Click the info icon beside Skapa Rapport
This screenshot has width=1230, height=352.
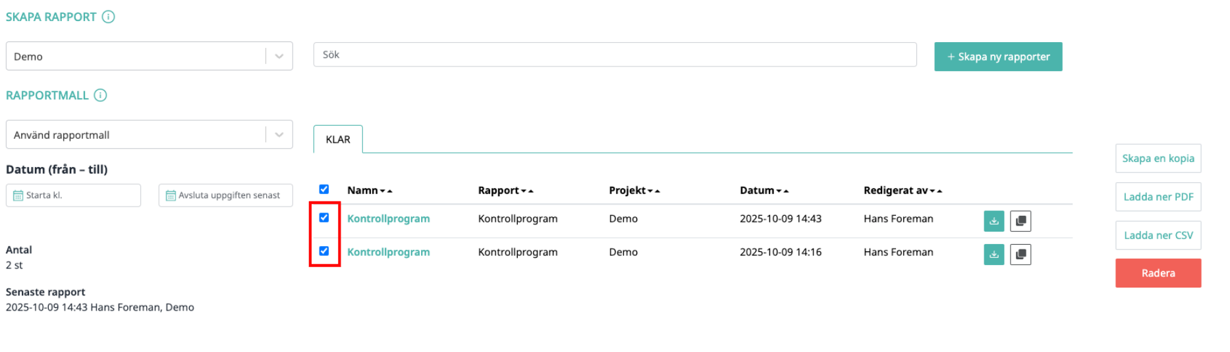[x=109, y=17]
